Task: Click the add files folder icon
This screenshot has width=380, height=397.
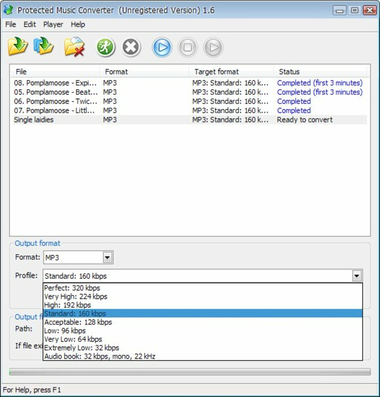Action: coord(17,46)
